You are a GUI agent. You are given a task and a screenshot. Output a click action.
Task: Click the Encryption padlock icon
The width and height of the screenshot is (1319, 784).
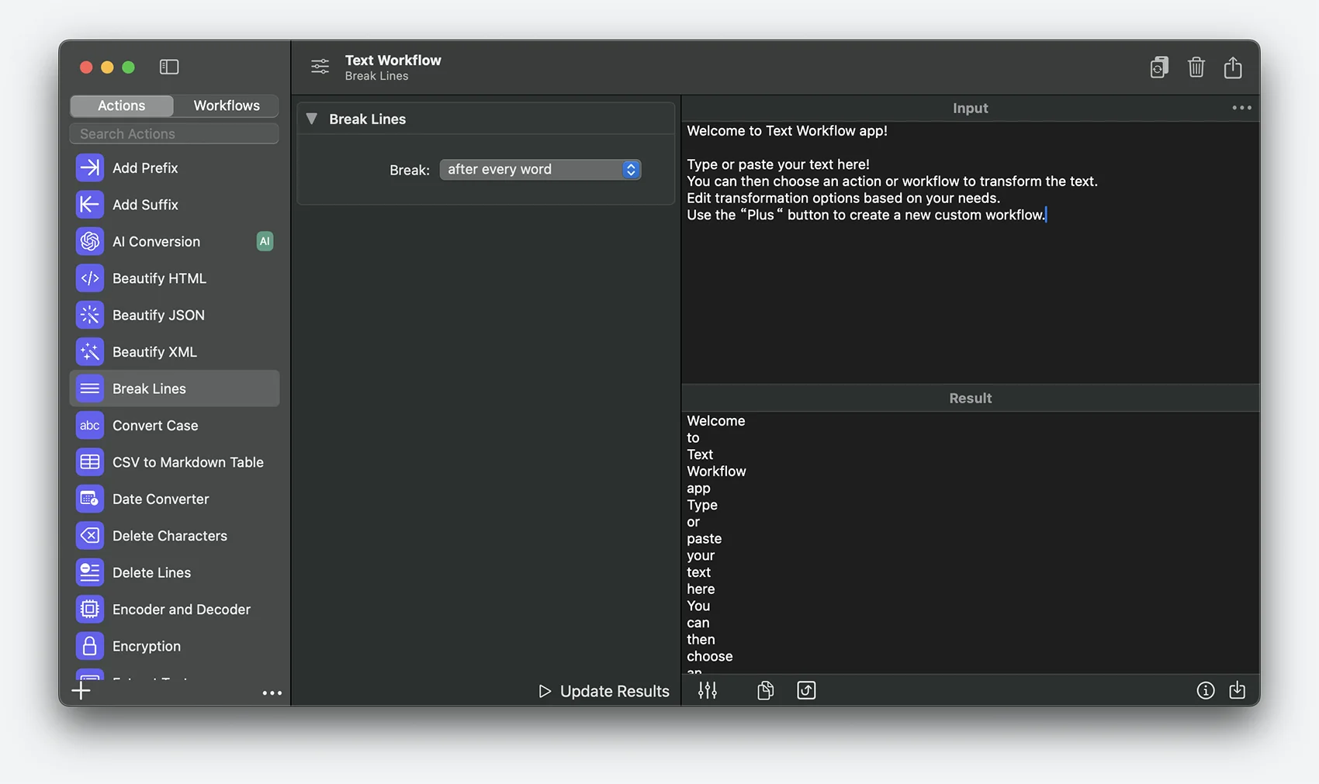tap(90, 646)
